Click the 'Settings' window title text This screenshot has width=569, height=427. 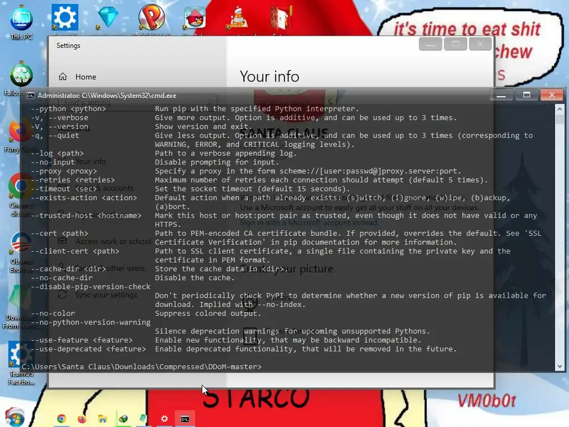point(68,46)
